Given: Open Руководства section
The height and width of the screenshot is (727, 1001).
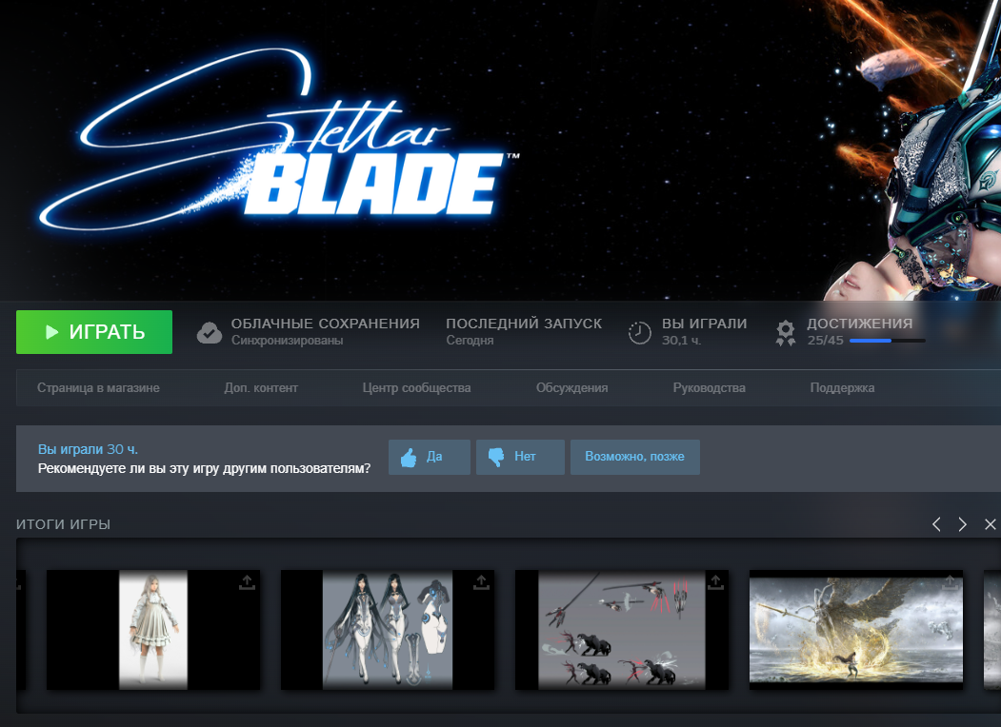Looking at the screenshot, I should pyautogui.click(x=710, y=387).
